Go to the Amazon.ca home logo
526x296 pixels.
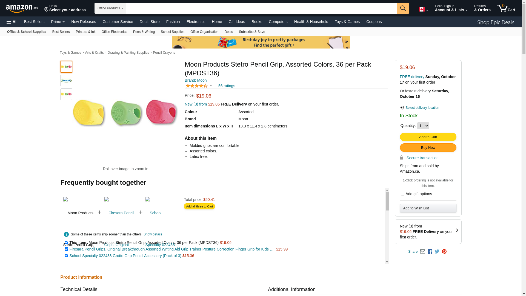pyautogui.click(x=22, y=8)
